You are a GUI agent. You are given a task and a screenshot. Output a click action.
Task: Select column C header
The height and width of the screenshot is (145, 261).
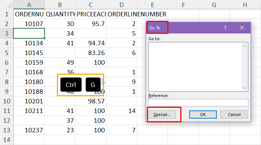91,5
